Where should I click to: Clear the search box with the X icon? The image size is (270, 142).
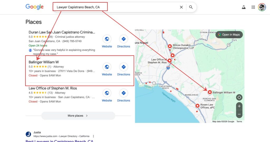pos(181,7)
